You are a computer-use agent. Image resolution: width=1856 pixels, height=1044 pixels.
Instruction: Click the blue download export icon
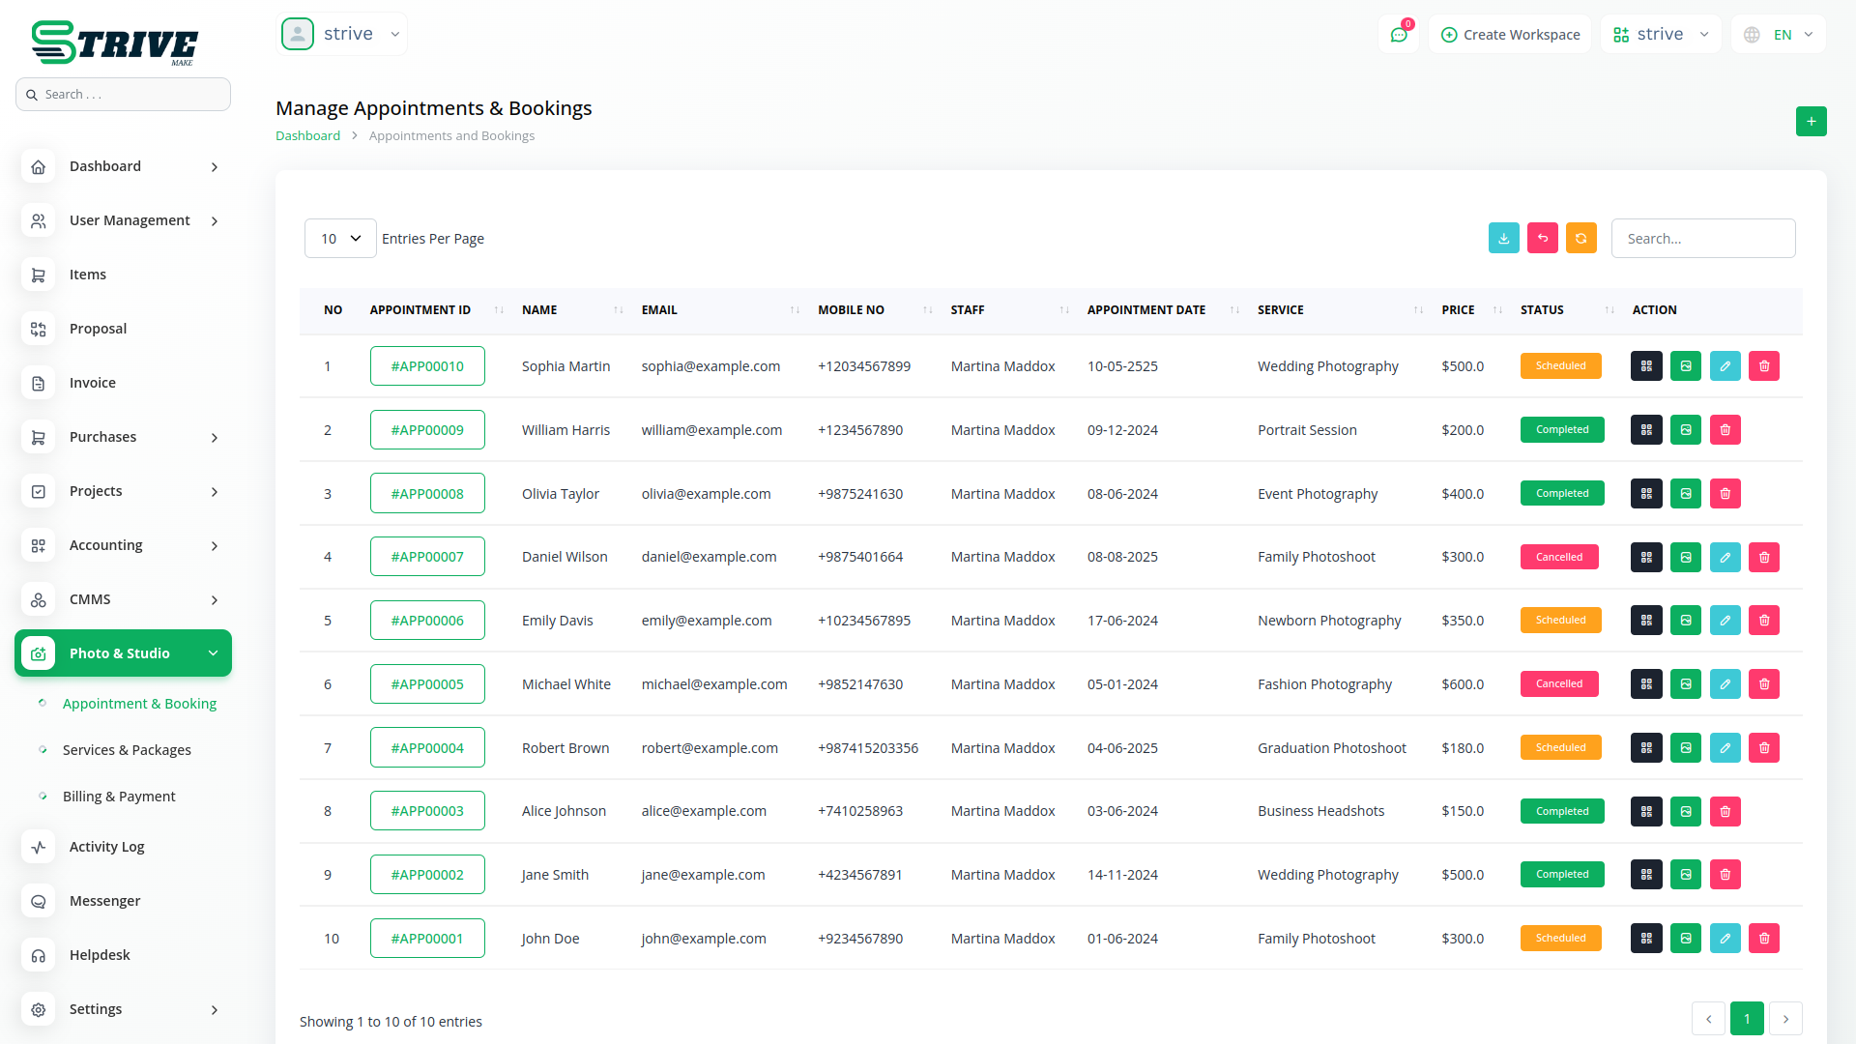[x=1503, y=239]
